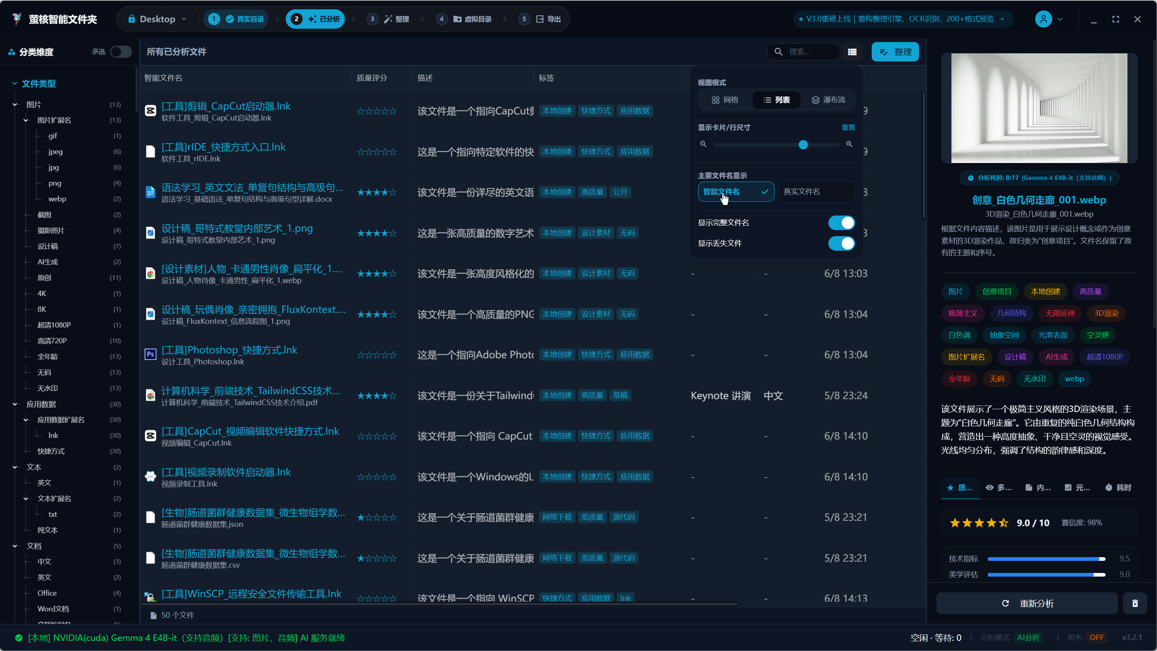
Task: Click the AI分析 mode label in status bar
Action: 1028,638
